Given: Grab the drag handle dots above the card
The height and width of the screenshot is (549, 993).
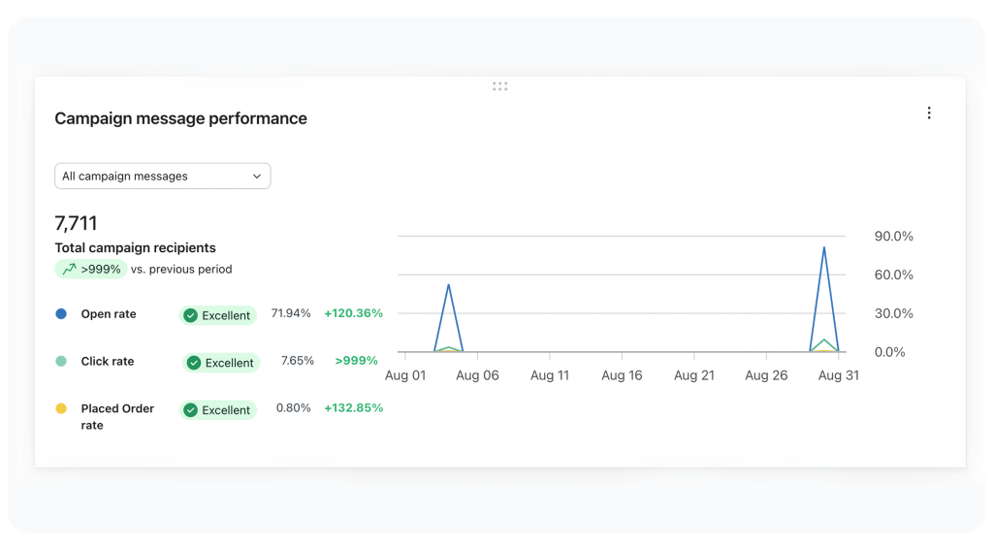Looking at the screenshot, I should click(x=499, y=86).
